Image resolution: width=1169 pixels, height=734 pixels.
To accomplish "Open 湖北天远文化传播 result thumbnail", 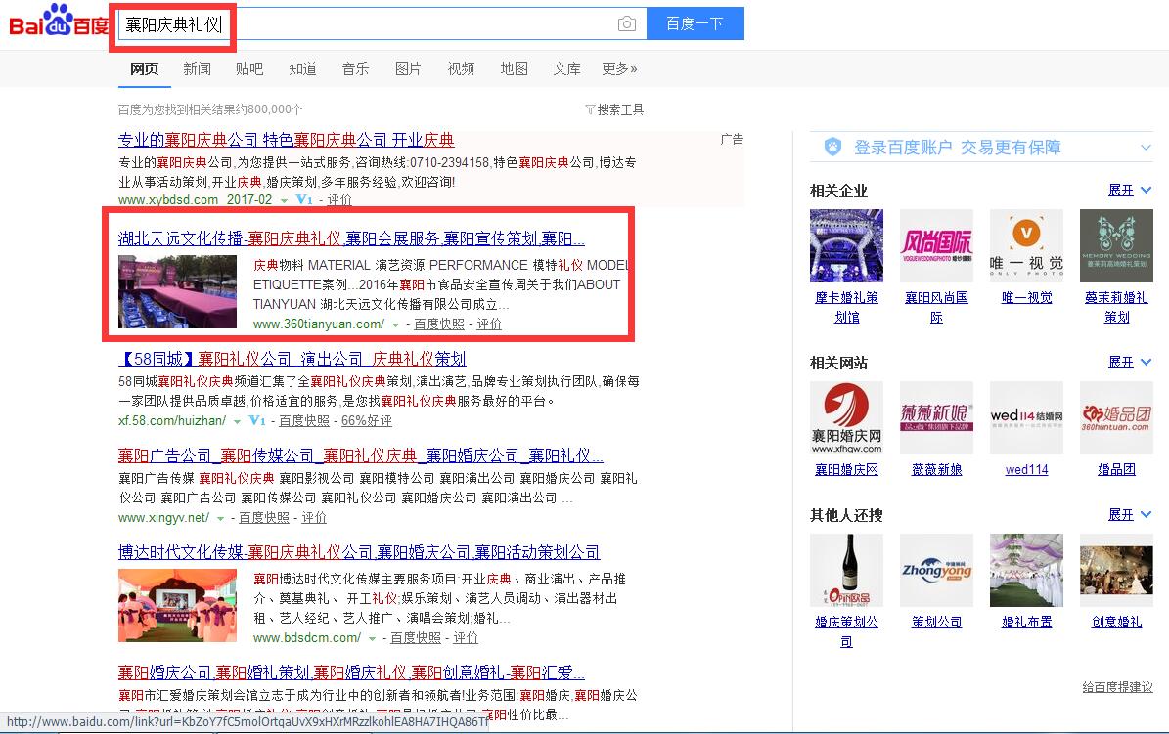I will coord(177,292).
